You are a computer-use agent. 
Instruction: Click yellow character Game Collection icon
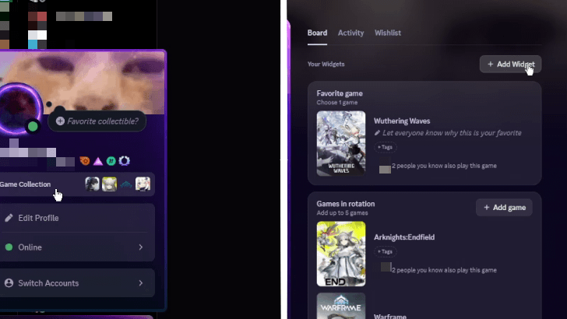(109, 184)
